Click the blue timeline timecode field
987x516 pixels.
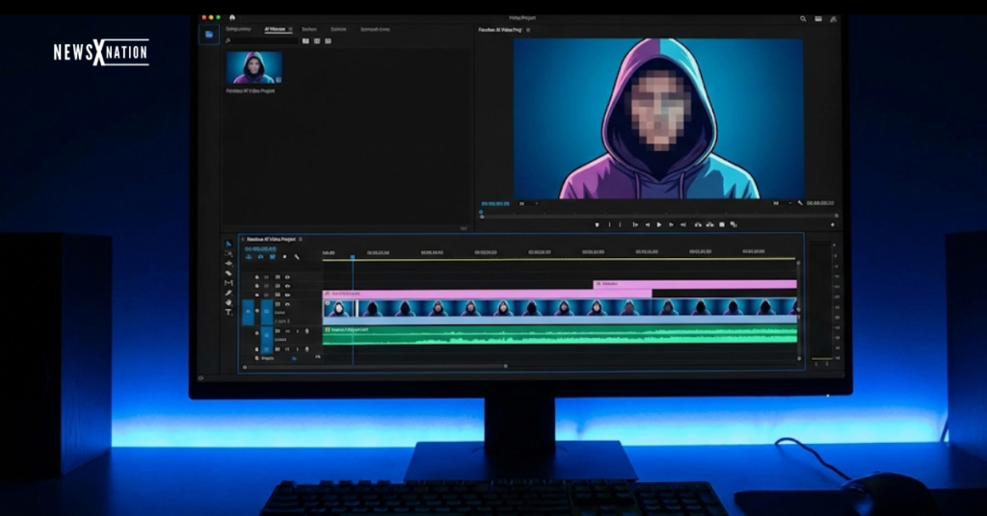pyautogui.click(x=260, y=249)
